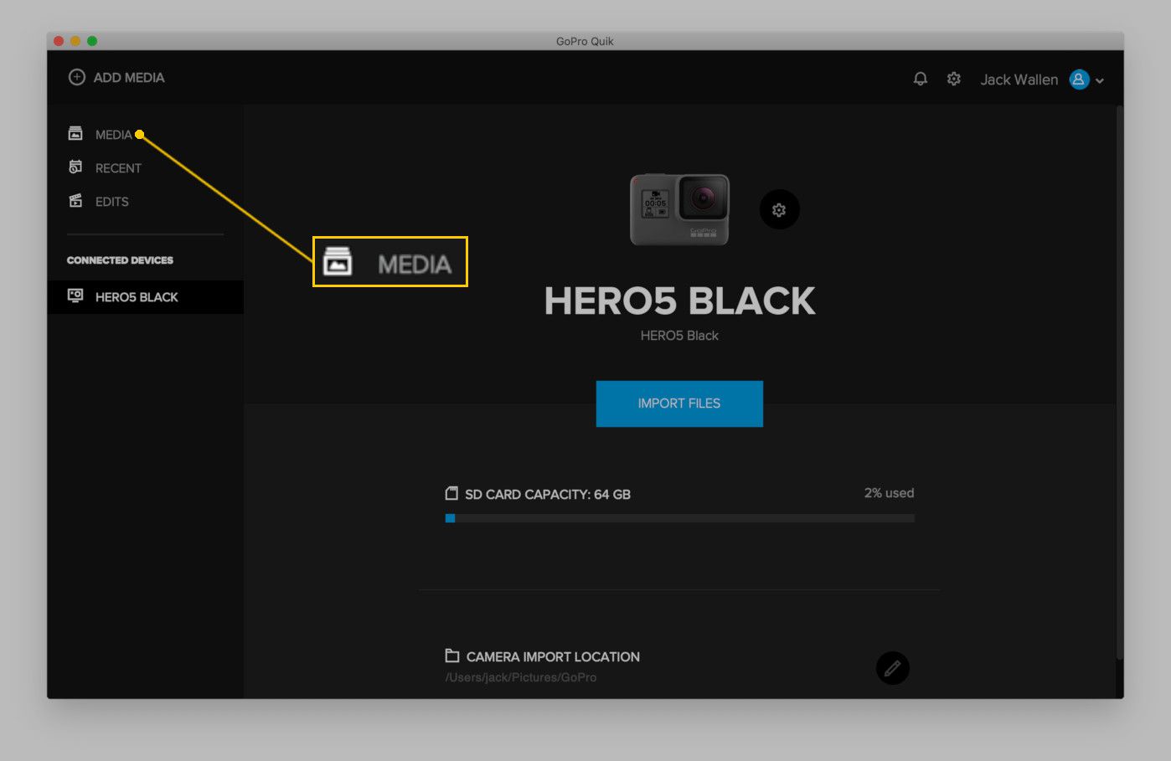Open the MEDIA library in sidebar

pyautogui.click(x=101, y=134)
